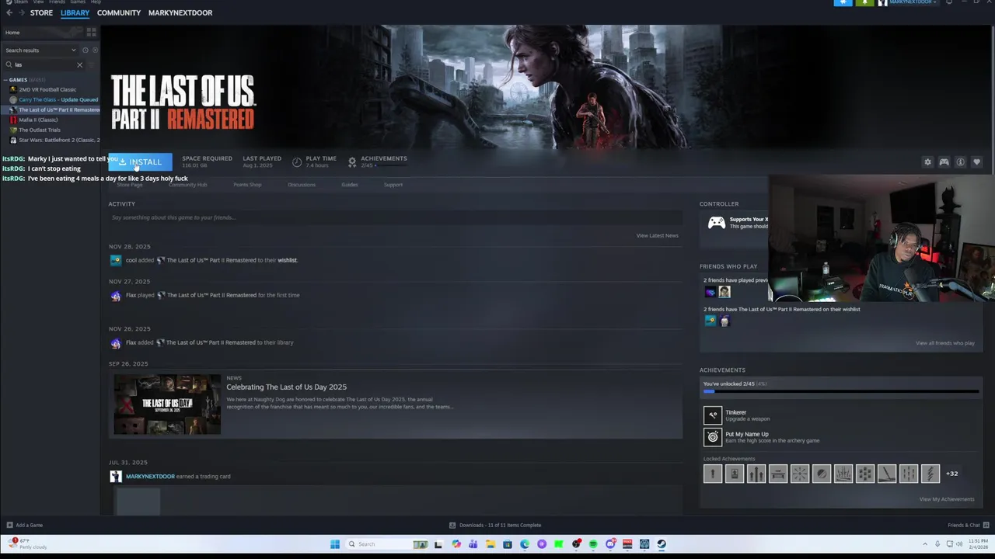
Task: Open Downloads status at bottom bar
Action: 495,525
